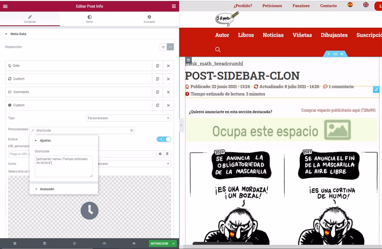Open the Autor main menu item

tap(222, 35)
